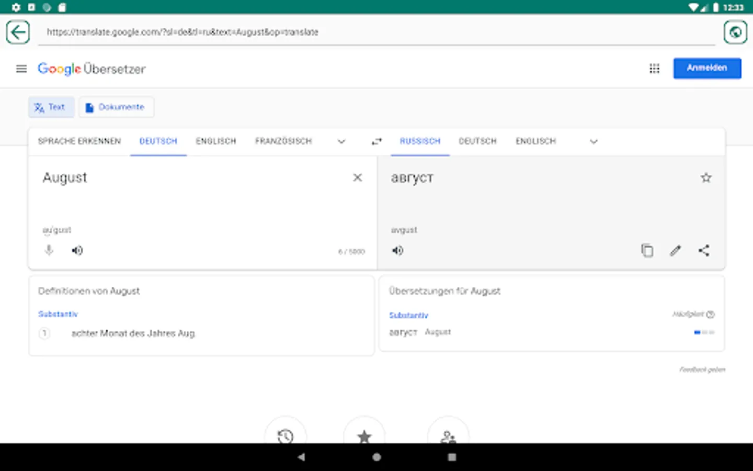Select Englisch as source language
This screenshot has height=471, width=753.
[216, 141]
